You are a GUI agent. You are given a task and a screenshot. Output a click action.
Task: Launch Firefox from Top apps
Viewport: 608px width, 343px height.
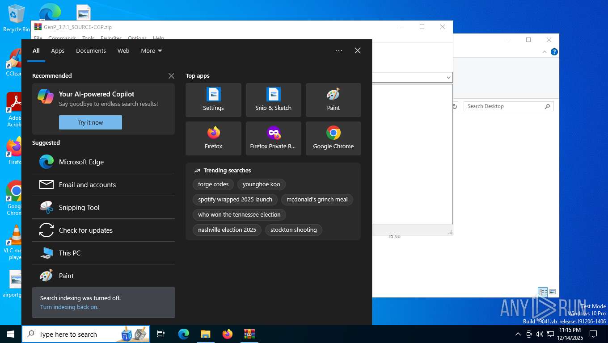coord(213,138)
